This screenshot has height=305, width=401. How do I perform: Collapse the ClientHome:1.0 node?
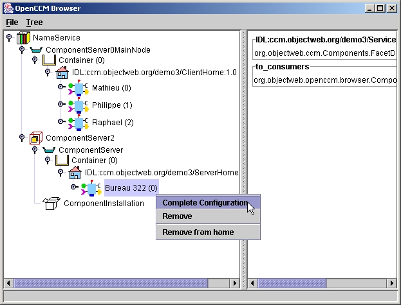point(48,73)
